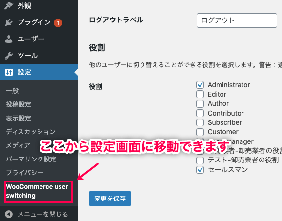Click the collapse menu arrow icon

click(x=9, y=214)
